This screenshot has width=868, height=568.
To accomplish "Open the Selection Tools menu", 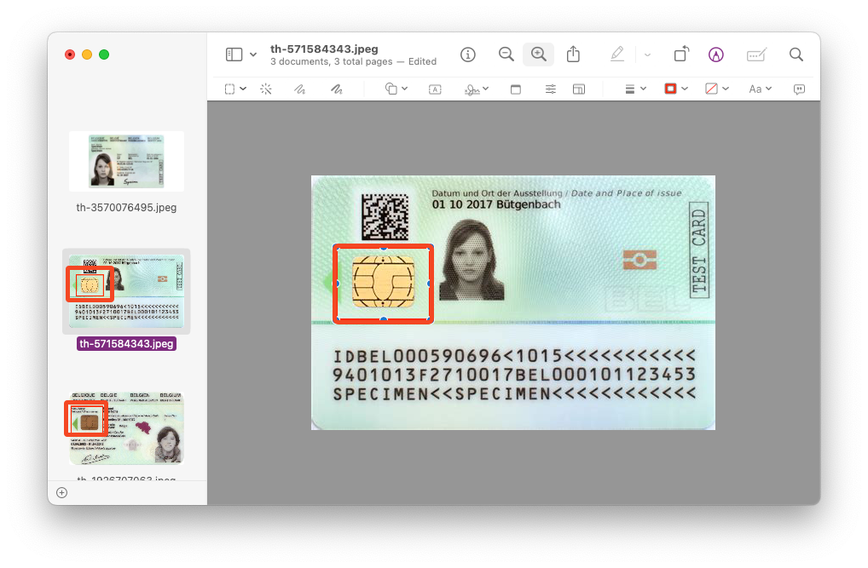I will pyautogui.click(x=235, y=89).
